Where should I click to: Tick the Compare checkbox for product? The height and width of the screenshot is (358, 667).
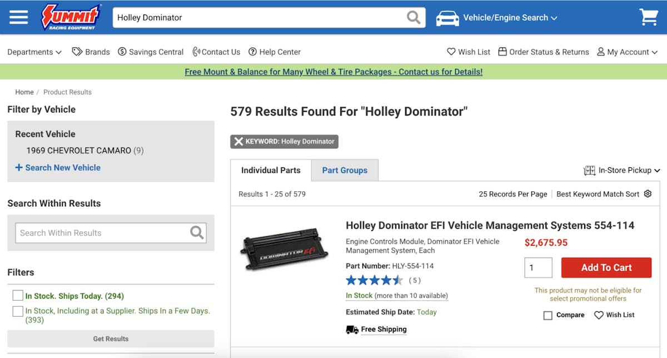548,315
